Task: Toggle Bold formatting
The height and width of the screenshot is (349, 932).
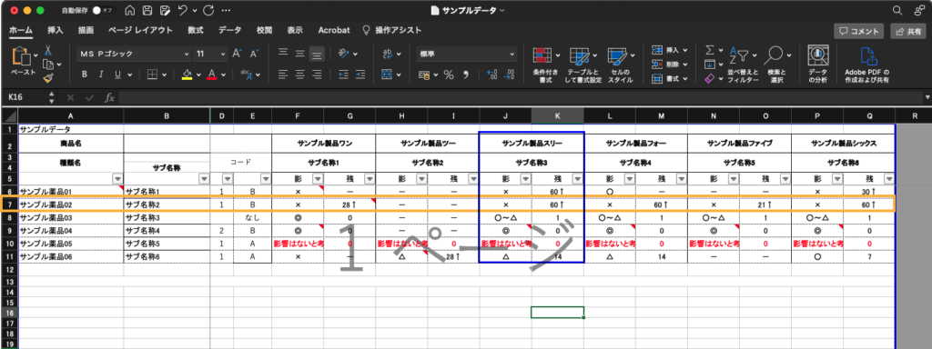Action: click(x=85, y=75)
